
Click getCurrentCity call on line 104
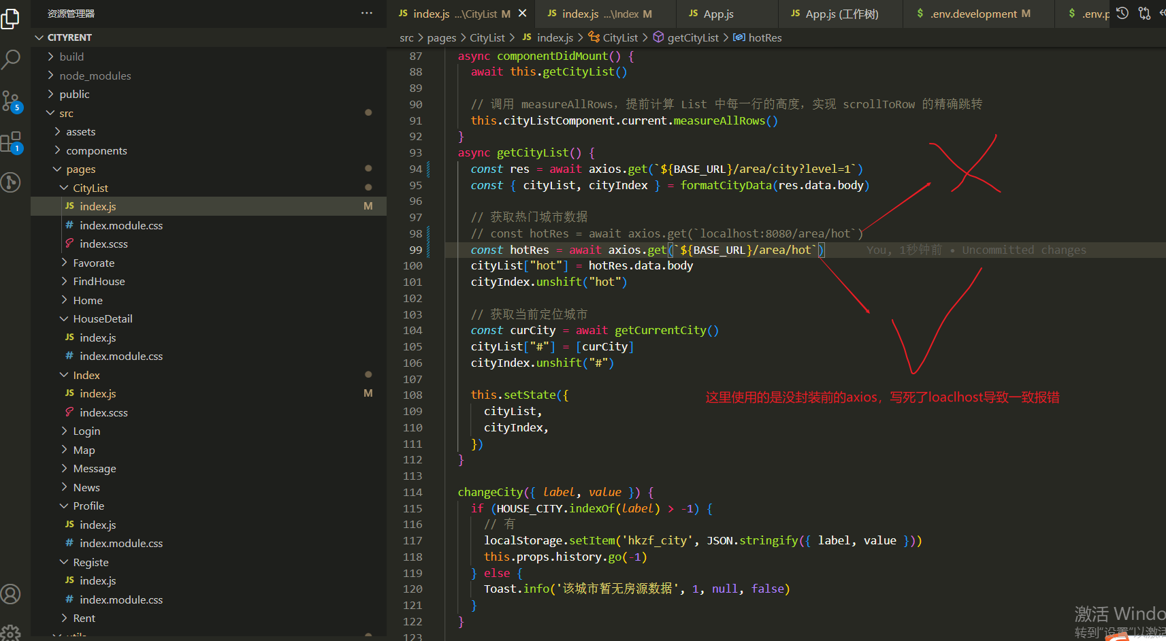tap(660, 330)
